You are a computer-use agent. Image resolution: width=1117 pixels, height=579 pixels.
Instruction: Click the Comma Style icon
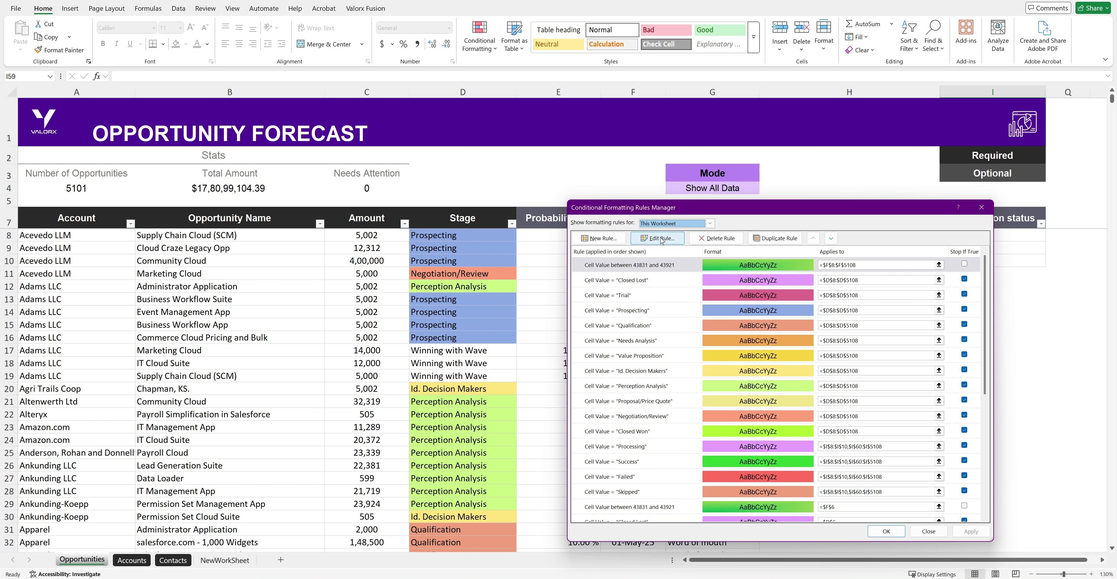(417, 44)
